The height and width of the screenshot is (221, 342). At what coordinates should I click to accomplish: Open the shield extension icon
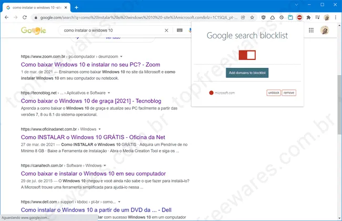click(264, 17)
